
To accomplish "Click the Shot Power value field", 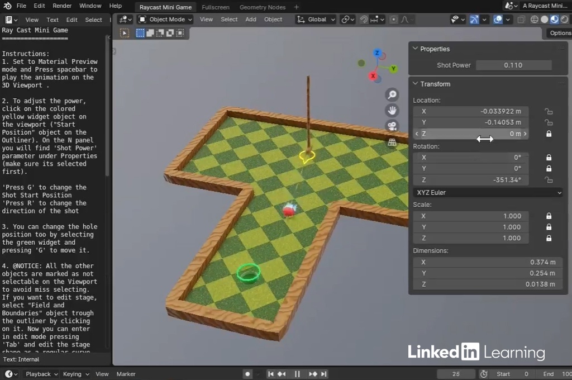I will [513, 65].
